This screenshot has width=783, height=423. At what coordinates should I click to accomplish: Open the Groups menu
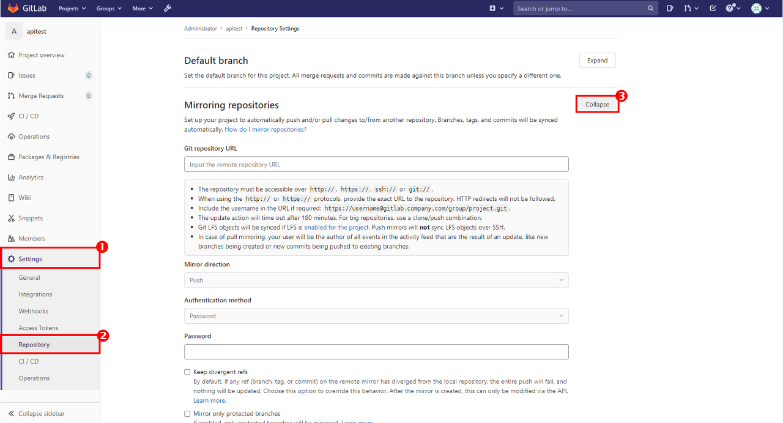[x=108, y=8]
